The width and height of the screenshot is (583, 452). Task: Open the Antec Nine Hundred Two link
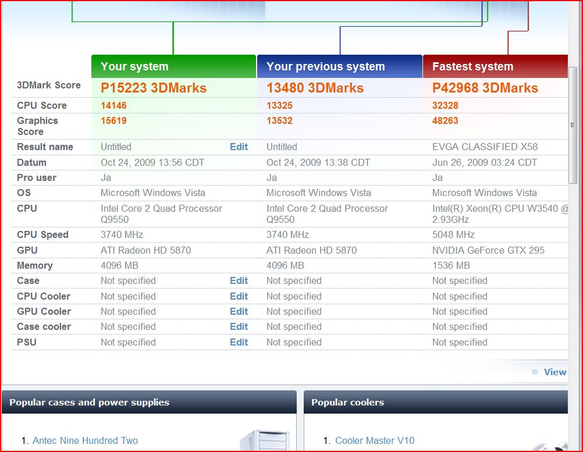85,440
